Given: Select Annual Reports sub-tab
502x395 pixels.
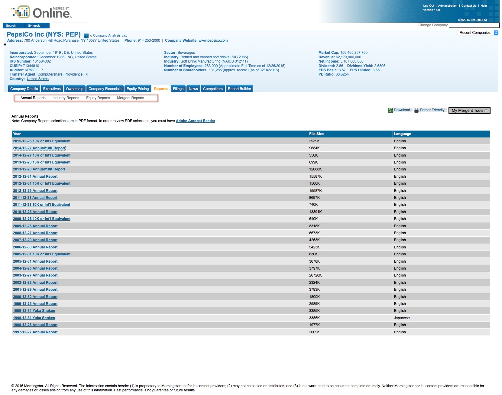Looking at the screenshot, I should (x=33, y=98).
